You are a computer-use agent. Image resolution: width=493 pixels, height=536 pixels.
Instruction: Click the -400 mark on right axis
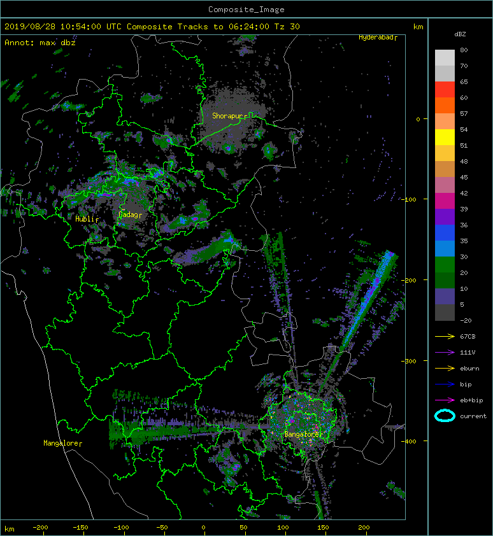click(x=409, y=441)
